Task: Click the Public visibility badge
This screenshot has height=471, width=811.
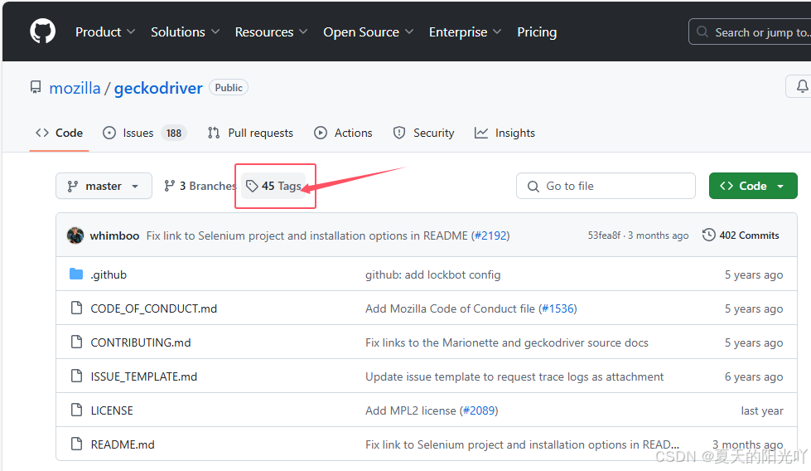Action: pos(229,87)
